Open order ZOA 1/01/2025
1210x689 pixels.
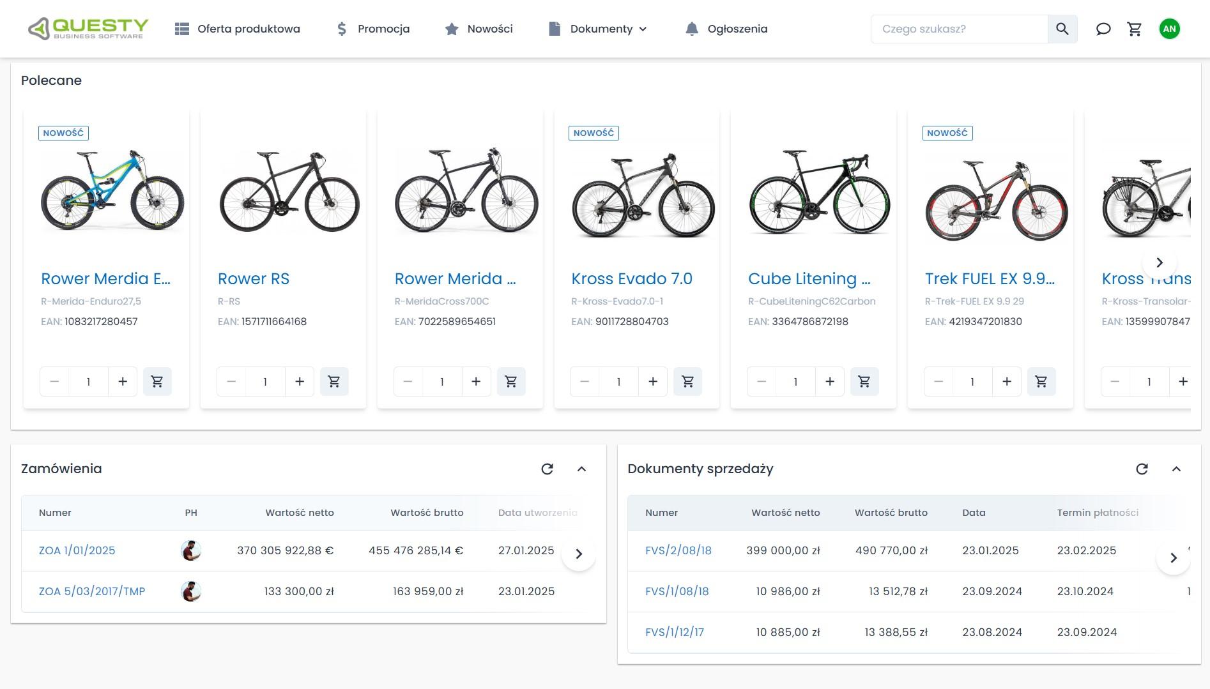[77, 550]
